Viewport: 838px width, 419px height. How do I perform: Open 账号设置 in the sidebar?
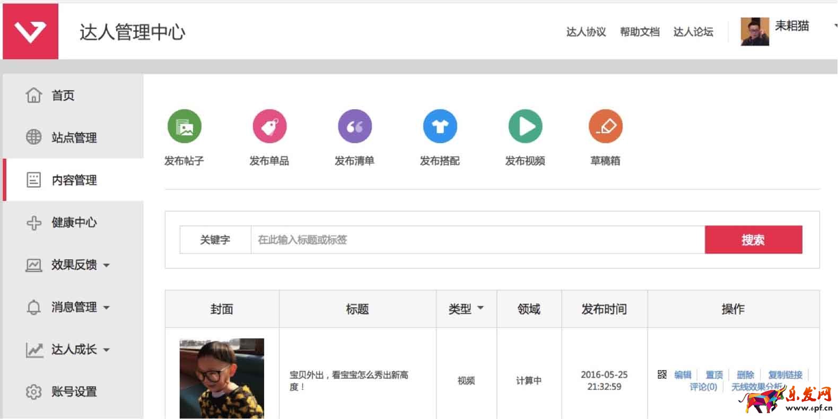tap(74, 392)
